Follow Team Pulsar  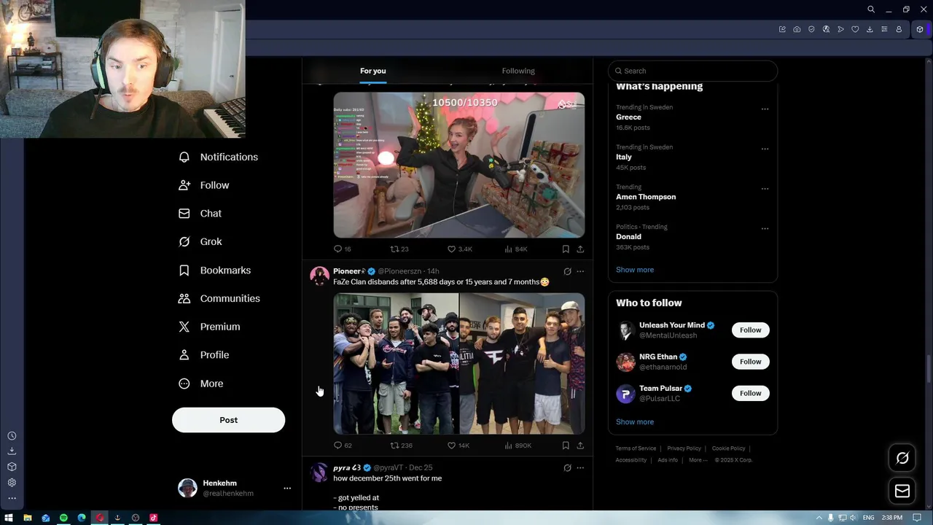(x=750, y=393)
